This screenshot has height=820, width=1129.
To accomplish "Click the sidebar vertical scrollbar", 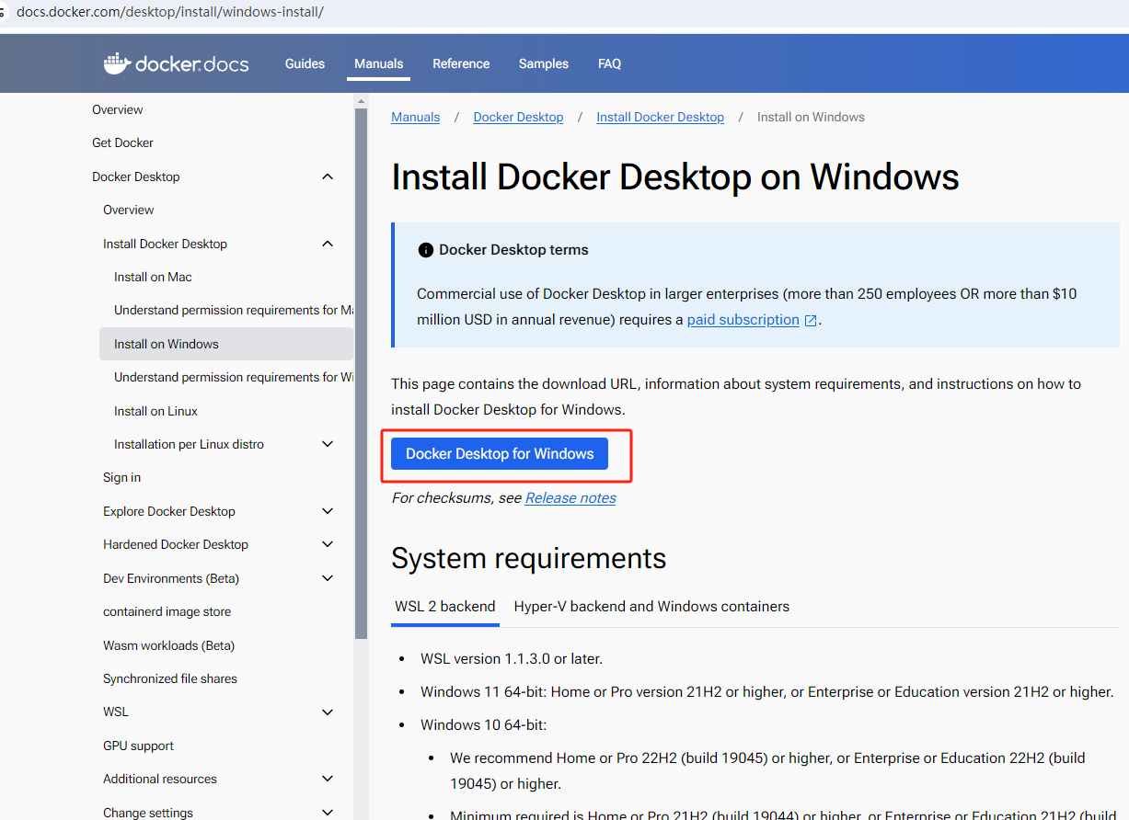I will click(361, 368).
